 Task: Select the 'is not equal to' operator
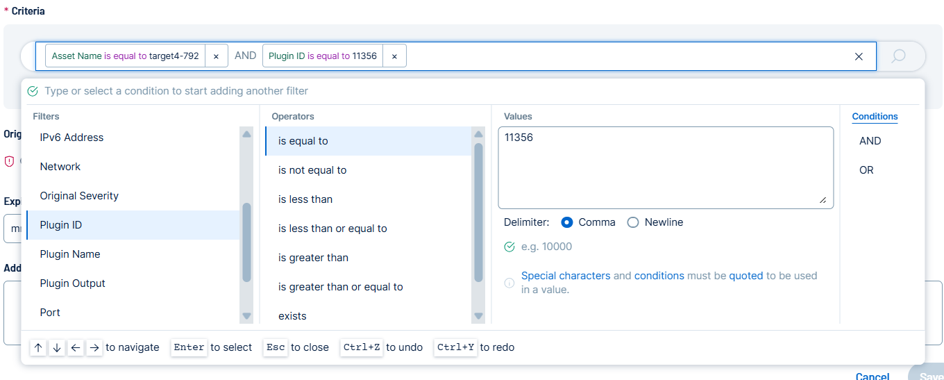(312, 170)
